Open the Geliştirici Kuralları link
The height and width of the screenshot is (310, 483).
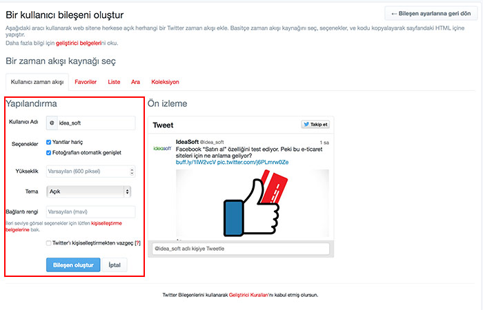[248, 295]
